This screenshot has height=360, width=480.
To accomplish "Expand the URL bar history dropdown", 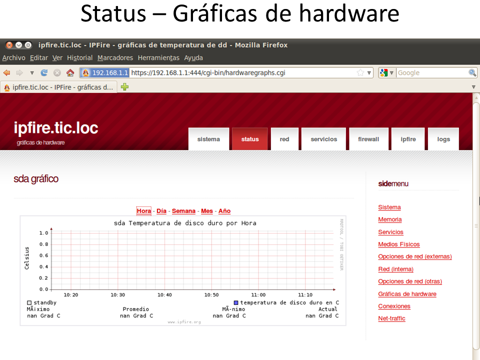I will coord(369,72).
